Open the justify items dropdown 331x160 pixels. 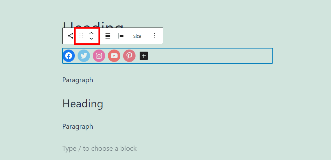[x=121, y=36]
